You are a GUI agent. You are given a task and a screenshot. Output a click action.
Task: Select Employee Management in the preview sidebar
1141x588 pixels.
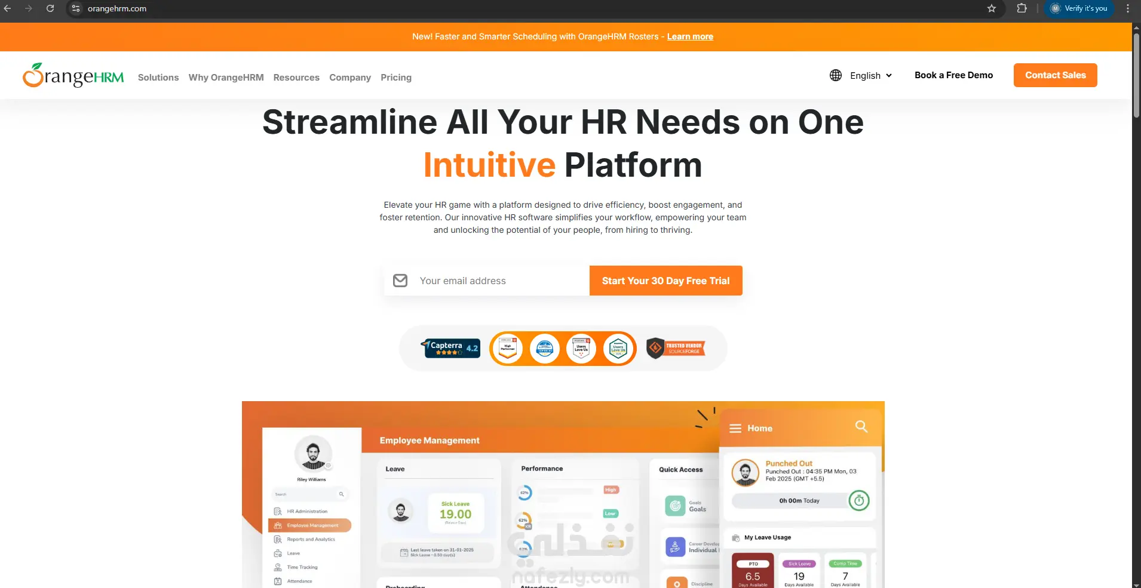pyautogui.click(x=310, y=525)
